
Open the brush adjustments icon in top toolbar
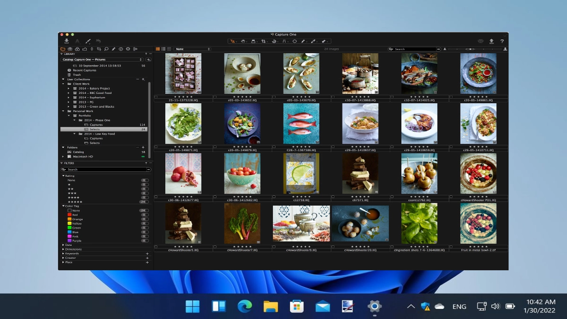pos(88,41)
